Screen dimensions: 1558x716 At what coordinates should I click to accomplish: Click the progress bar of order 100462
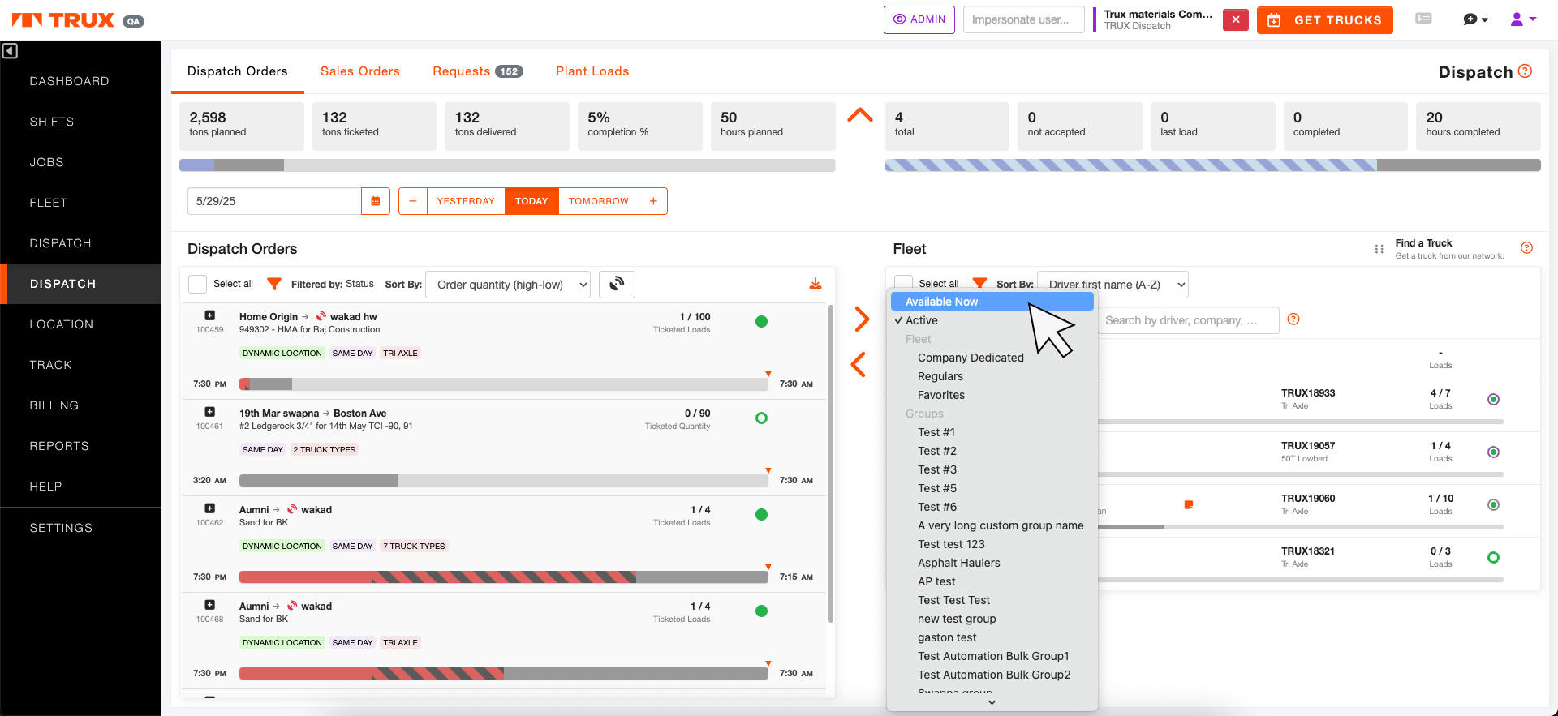(503, 577)
